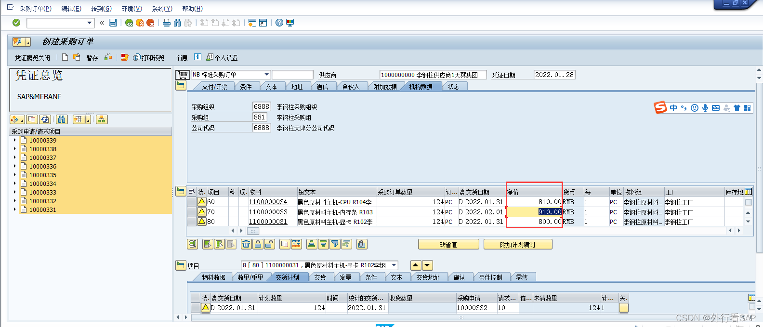The width and height of the screenshot is (763, 327).
Task: Click the item details magnifier icon
Action: [x=193, y=244]
